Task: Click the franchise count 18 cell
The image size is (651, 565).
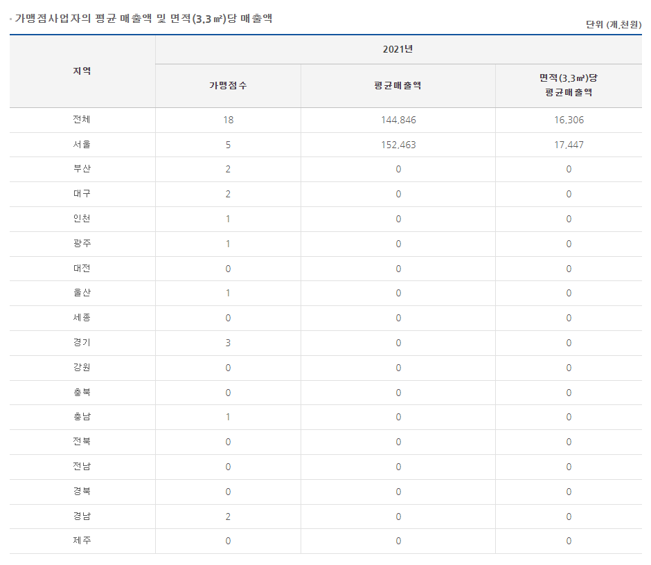Action: coord(228,120)
